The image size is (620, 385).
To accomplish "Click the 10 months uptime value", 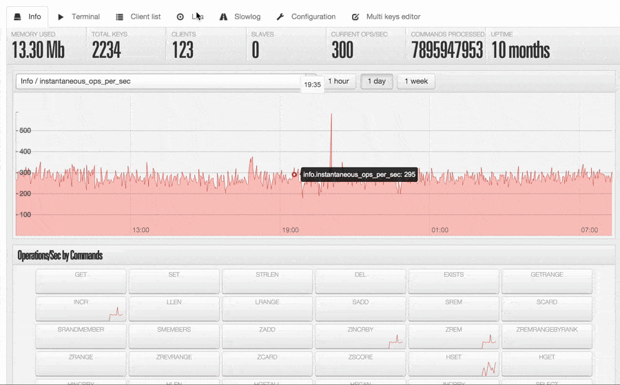I will click(520, 50).
